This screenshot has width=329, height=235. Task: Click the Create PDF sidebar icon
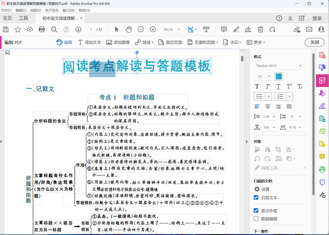pos(322,55)
